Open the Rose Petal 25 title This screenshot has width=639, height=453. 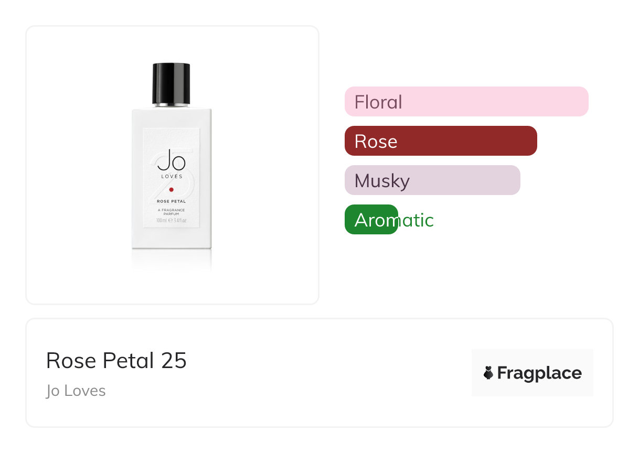coord(116,361)
